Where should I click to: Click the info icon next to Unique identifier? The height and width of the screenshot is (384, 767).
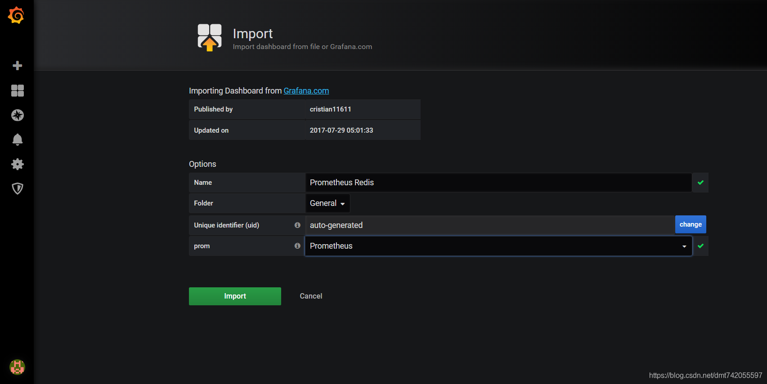(297, 225)
